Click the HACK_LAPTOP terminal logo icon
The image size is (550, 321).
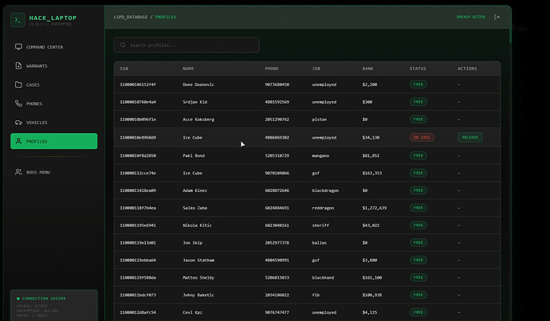pos(18,20)
